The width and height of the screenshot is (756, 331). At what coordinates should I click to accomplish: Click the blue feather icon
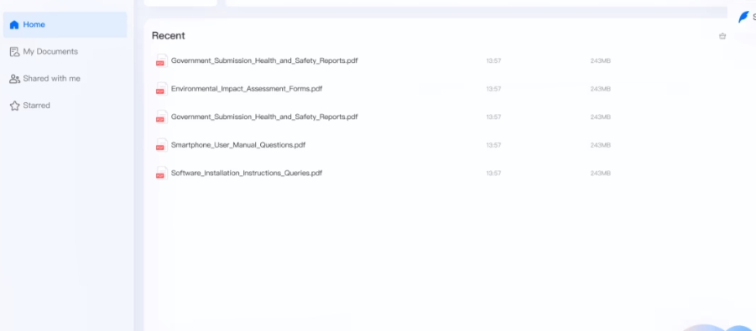744,18
